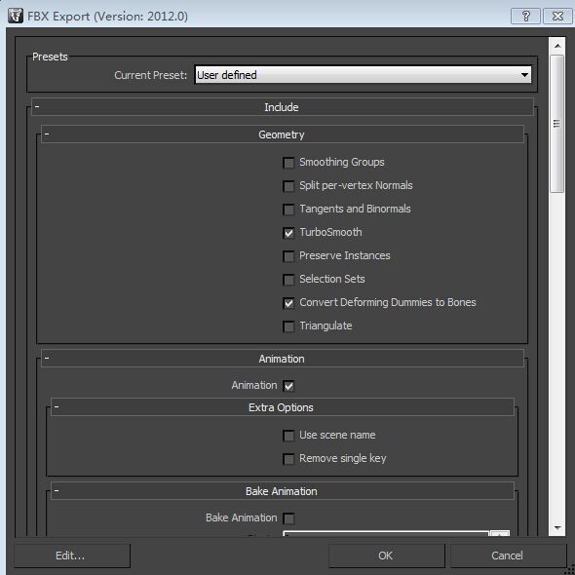Tick the Bake Animation checkbox
This screenshot has width=575, height=575.
coord(288,518)
